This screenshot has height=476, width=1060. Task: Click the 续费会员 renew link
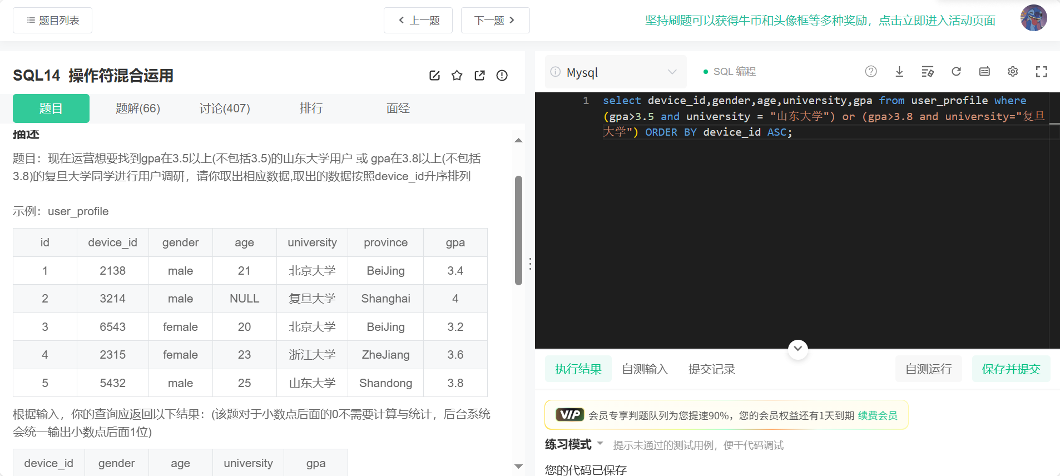878,415
